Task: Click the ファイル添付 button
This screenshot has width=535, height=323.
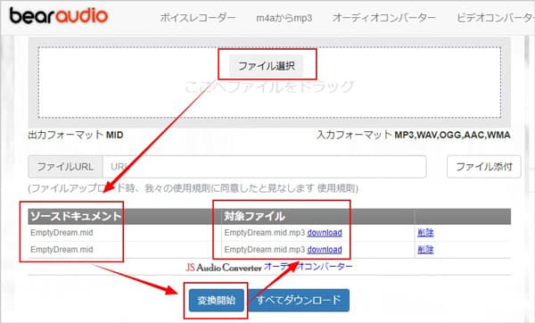Action: (x=484, y=167)
